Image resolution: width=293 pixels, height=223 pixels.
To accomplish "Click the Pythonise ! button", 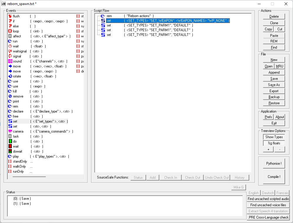I will [x=274, y=163].
